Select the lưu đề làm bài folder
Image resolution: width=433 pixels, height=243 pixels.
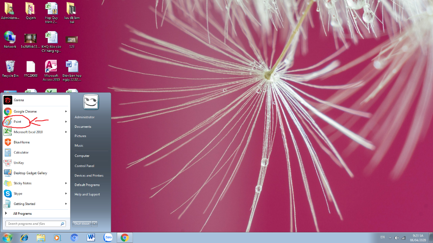(x=72, y=13)
